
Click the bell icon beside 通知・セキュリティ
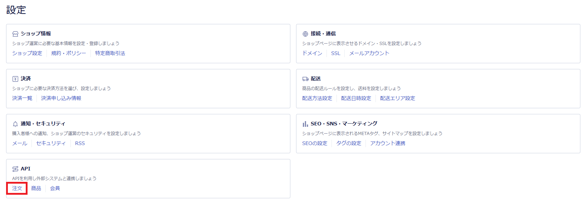pos(15,124)
